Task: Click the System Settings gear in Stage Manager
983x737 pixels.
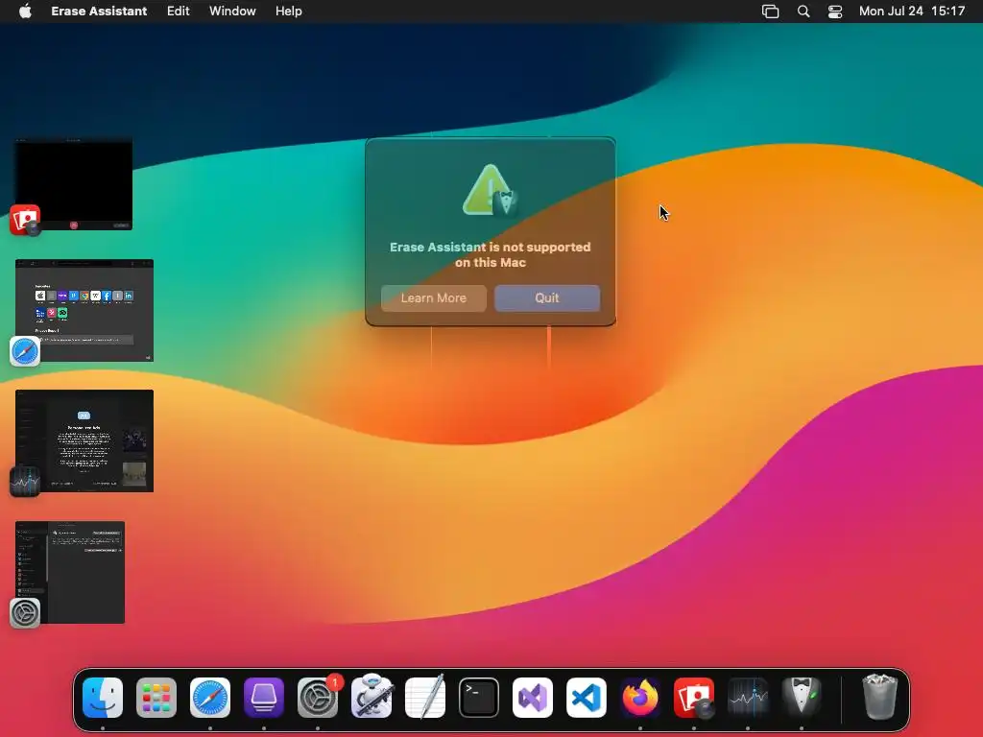Action: pyautogui.click(x=25, y=613)
